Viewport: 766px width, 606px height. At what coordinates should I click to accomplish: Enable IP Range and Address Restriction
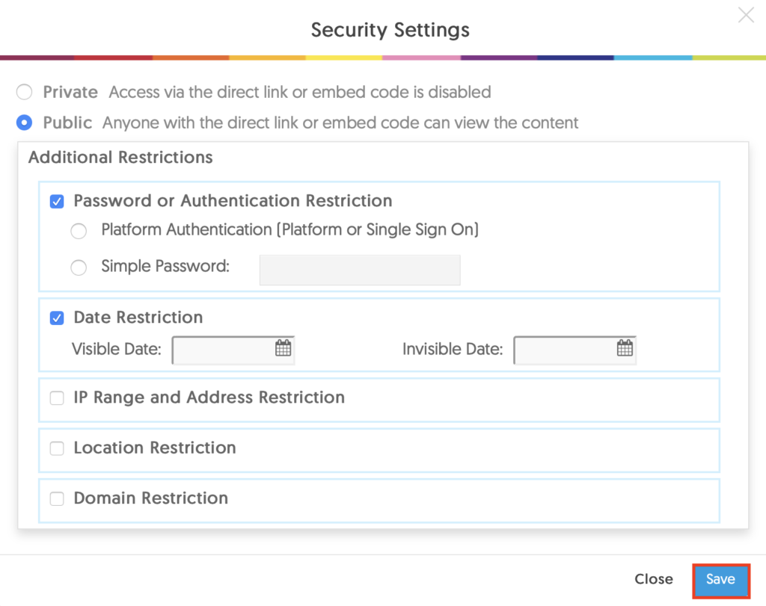[x=57, y=398]
